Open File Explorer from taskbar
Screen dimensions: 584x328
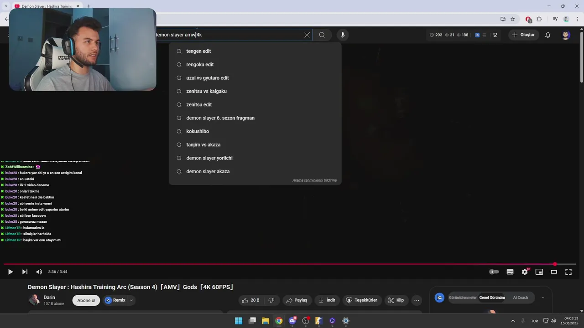click(266, 321)
